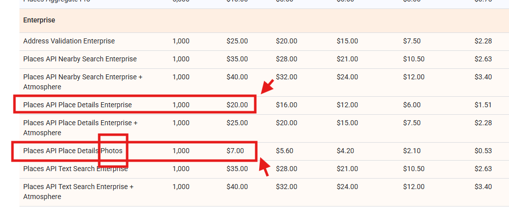Click the $0.53 price in Photos row
This screenshot has height=217, width=509.
[483, 151]
